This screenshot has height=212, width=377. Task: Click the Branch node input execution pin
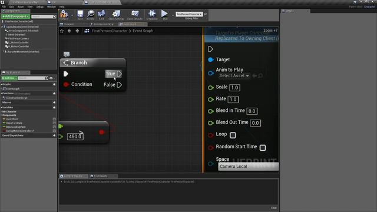click(66, 74)
